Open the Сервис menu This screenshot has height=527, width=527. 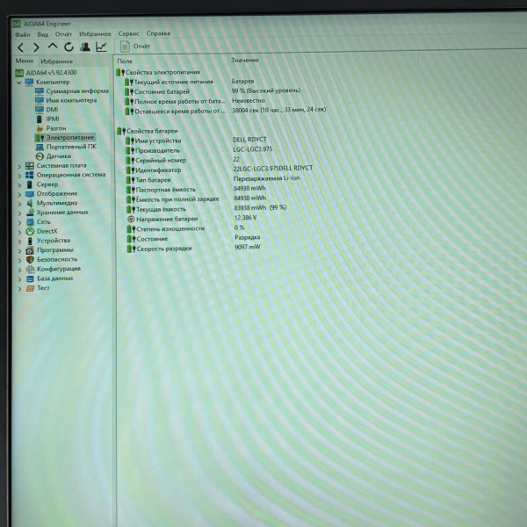coord(128,33)
